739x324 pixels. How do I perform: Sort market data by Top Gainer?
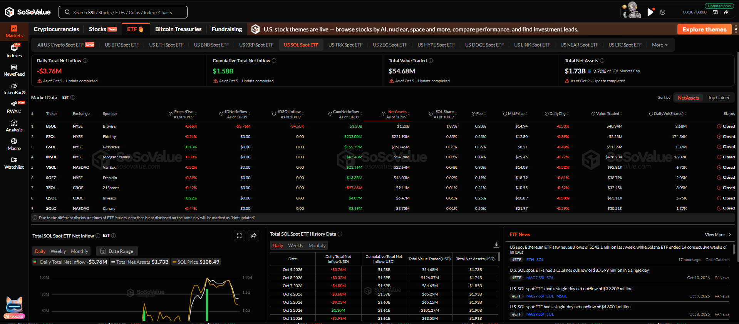719,98
